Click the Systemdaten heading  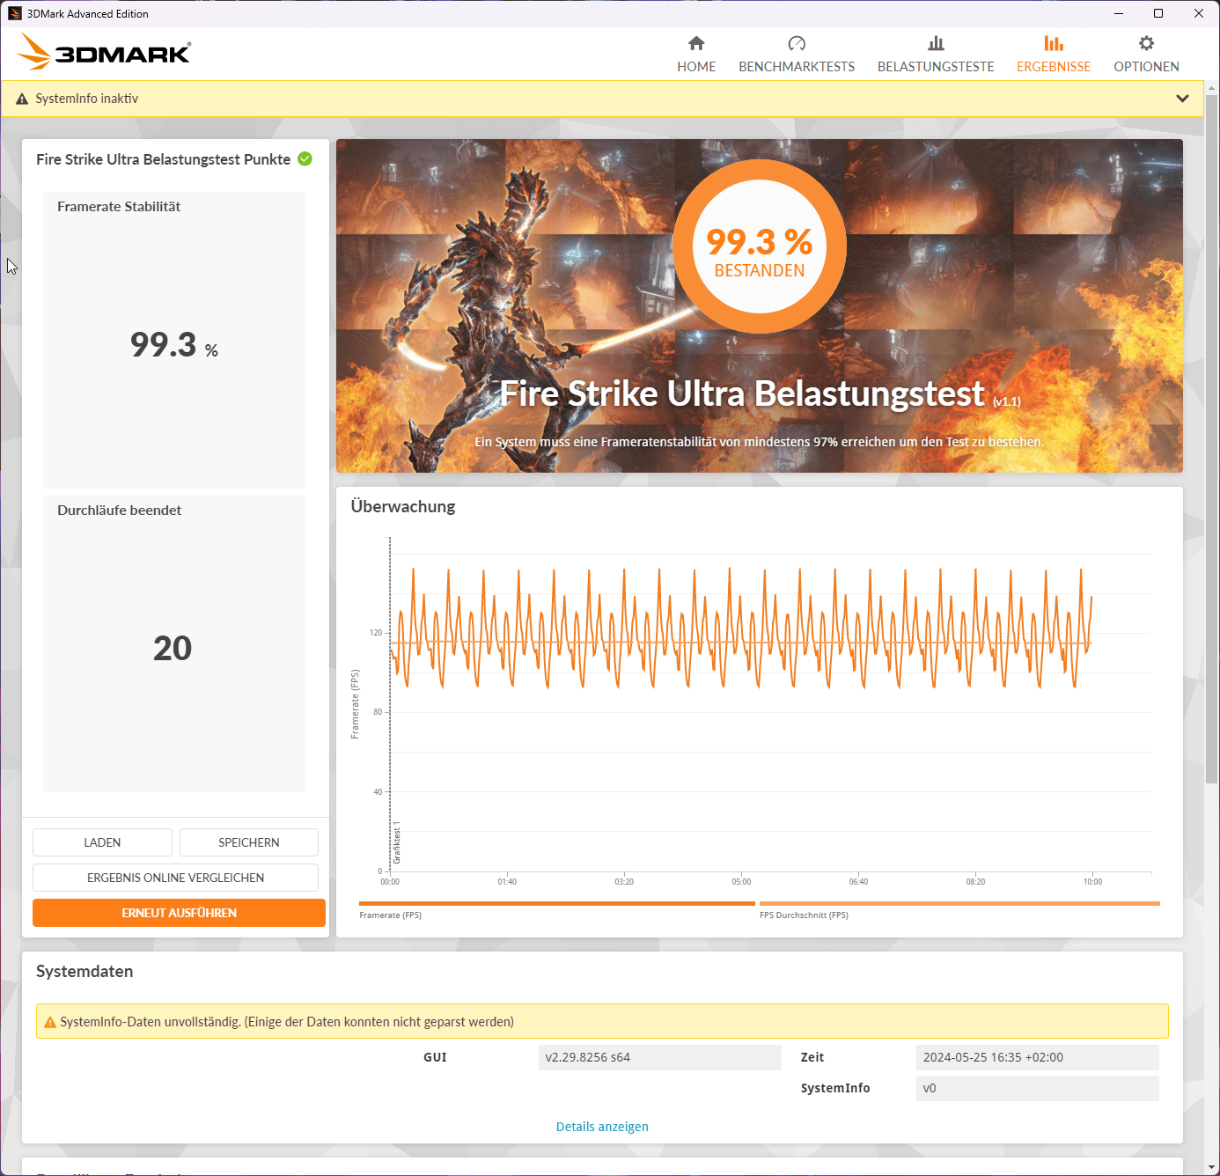(85, 971)
